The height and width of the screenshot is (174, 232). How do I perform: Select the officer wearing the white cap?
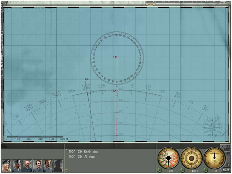click(x=6, y=166)
